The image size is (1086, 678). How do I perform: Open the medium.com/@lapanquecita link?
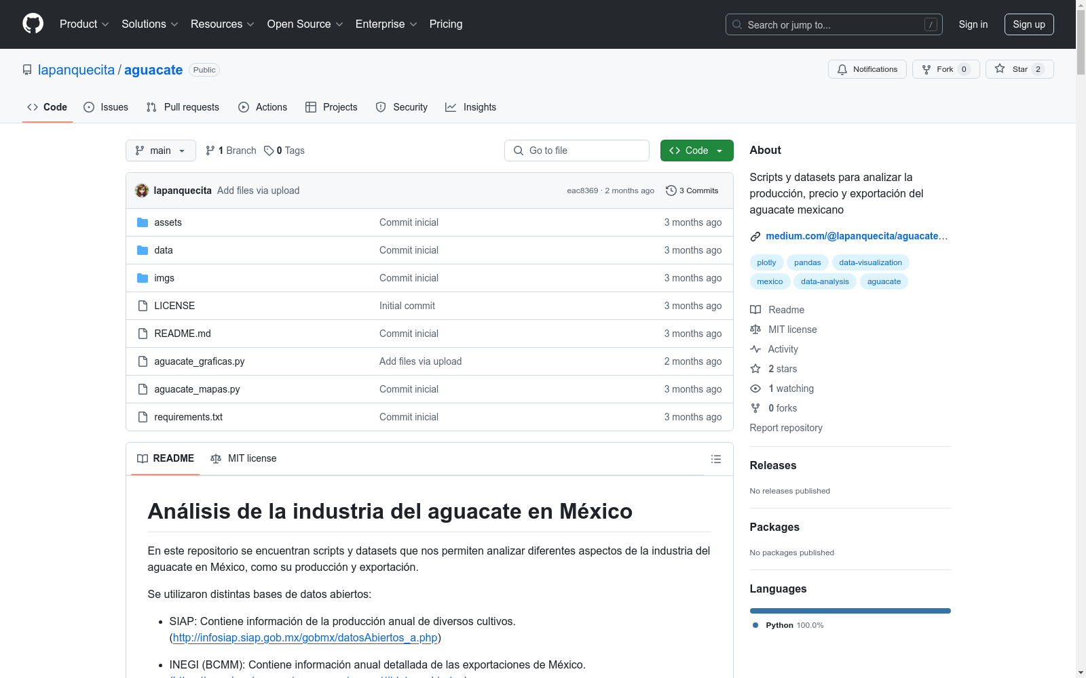point(857,236)
